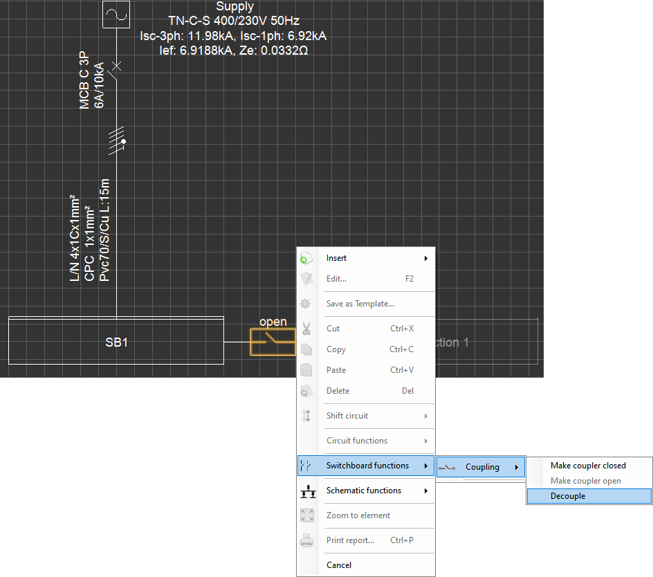Choose Save as Template...
This screenshot has height=577, width=653.
click(x=366, y=304)
